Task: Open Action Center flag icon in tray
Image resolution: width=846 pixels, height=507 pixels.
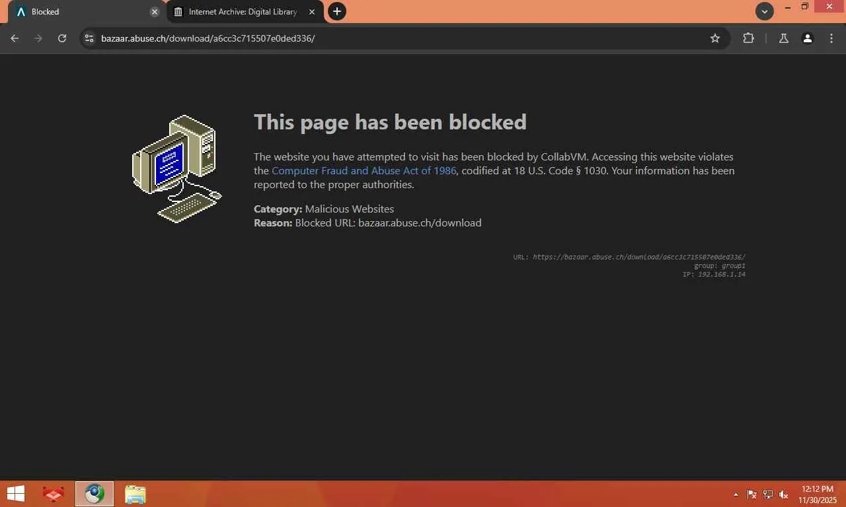Action: (751, 494)
